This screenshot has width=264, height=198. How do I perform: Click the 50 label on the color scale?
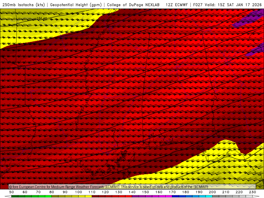click(x=12, y=192)
